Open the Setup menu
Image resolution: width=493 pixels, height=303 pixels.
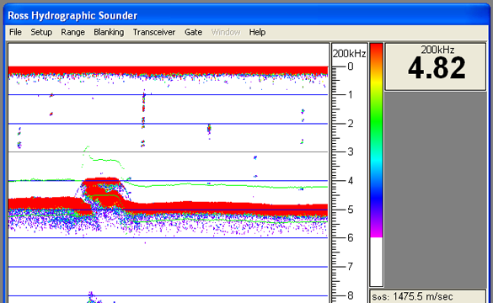[41, 32]
